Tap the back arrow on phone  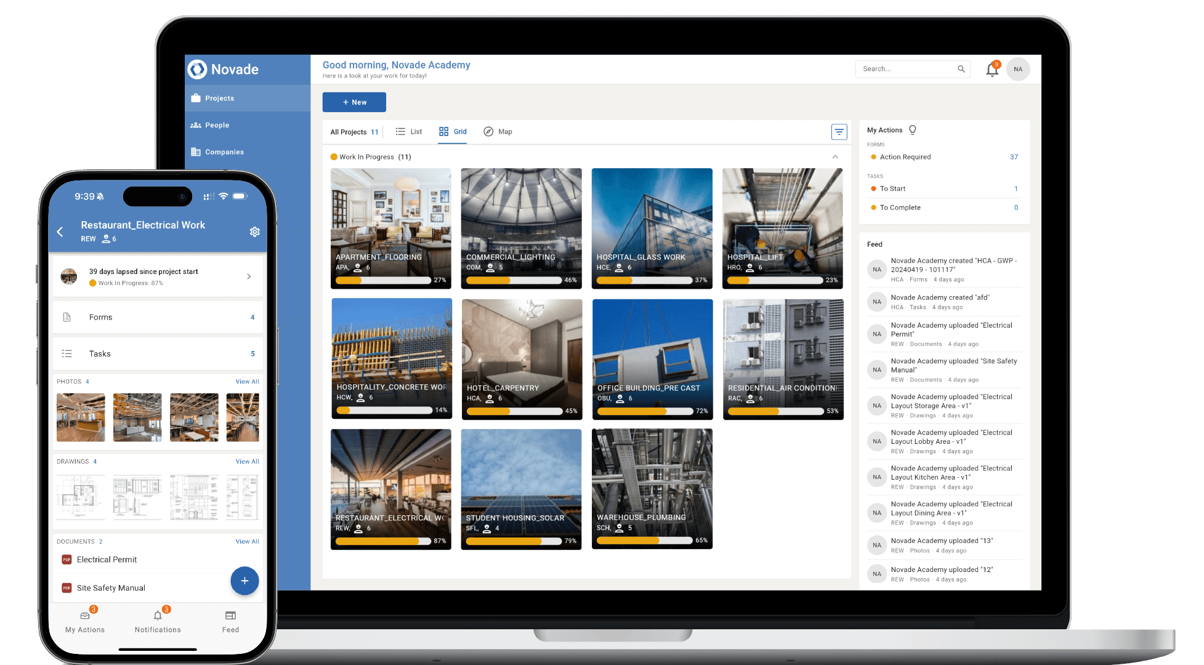(60, 232)
